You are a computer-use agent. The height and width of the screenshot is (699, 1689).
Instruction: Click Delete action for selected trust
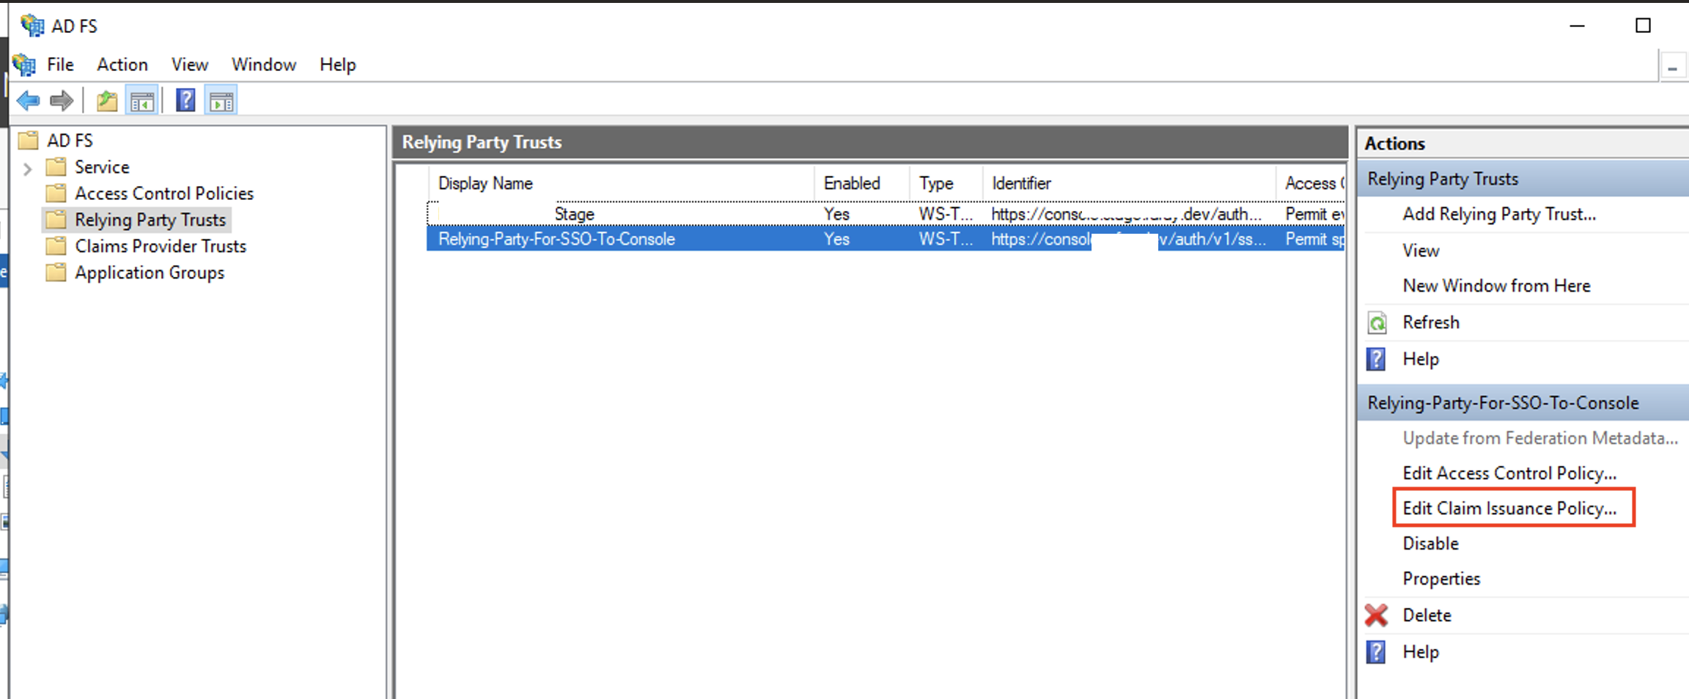pos(1427,615)
